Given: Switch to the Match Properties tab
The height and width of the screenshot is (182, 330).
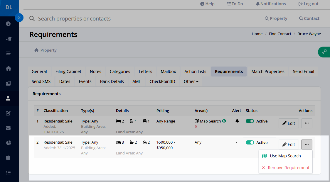Looking at the screenshot, I should [x=268, y=72].
